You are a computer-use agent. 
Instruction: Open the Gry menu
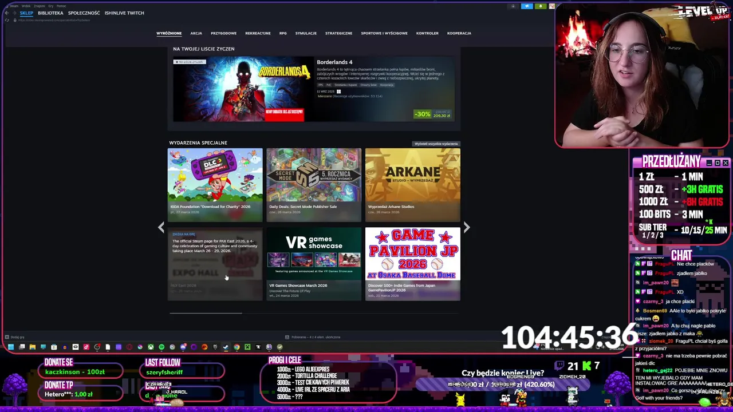tap(51, 6)
